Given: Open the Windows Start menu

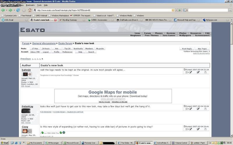Looking at the screenshot, I should coord(4,143).
